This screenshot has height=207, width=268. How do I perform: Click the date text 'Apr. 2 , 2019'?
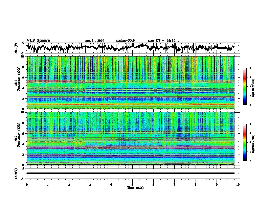[x=94, y=41]
